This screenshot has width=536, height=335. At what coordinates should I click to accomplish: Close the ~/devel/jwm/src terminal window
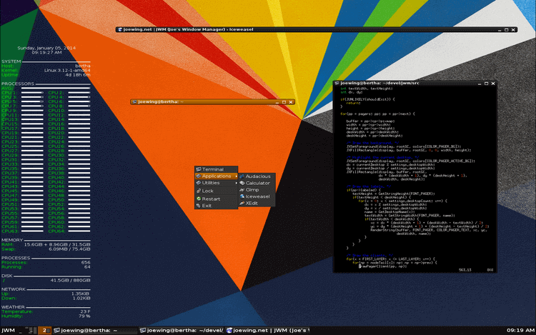[492, 84]
